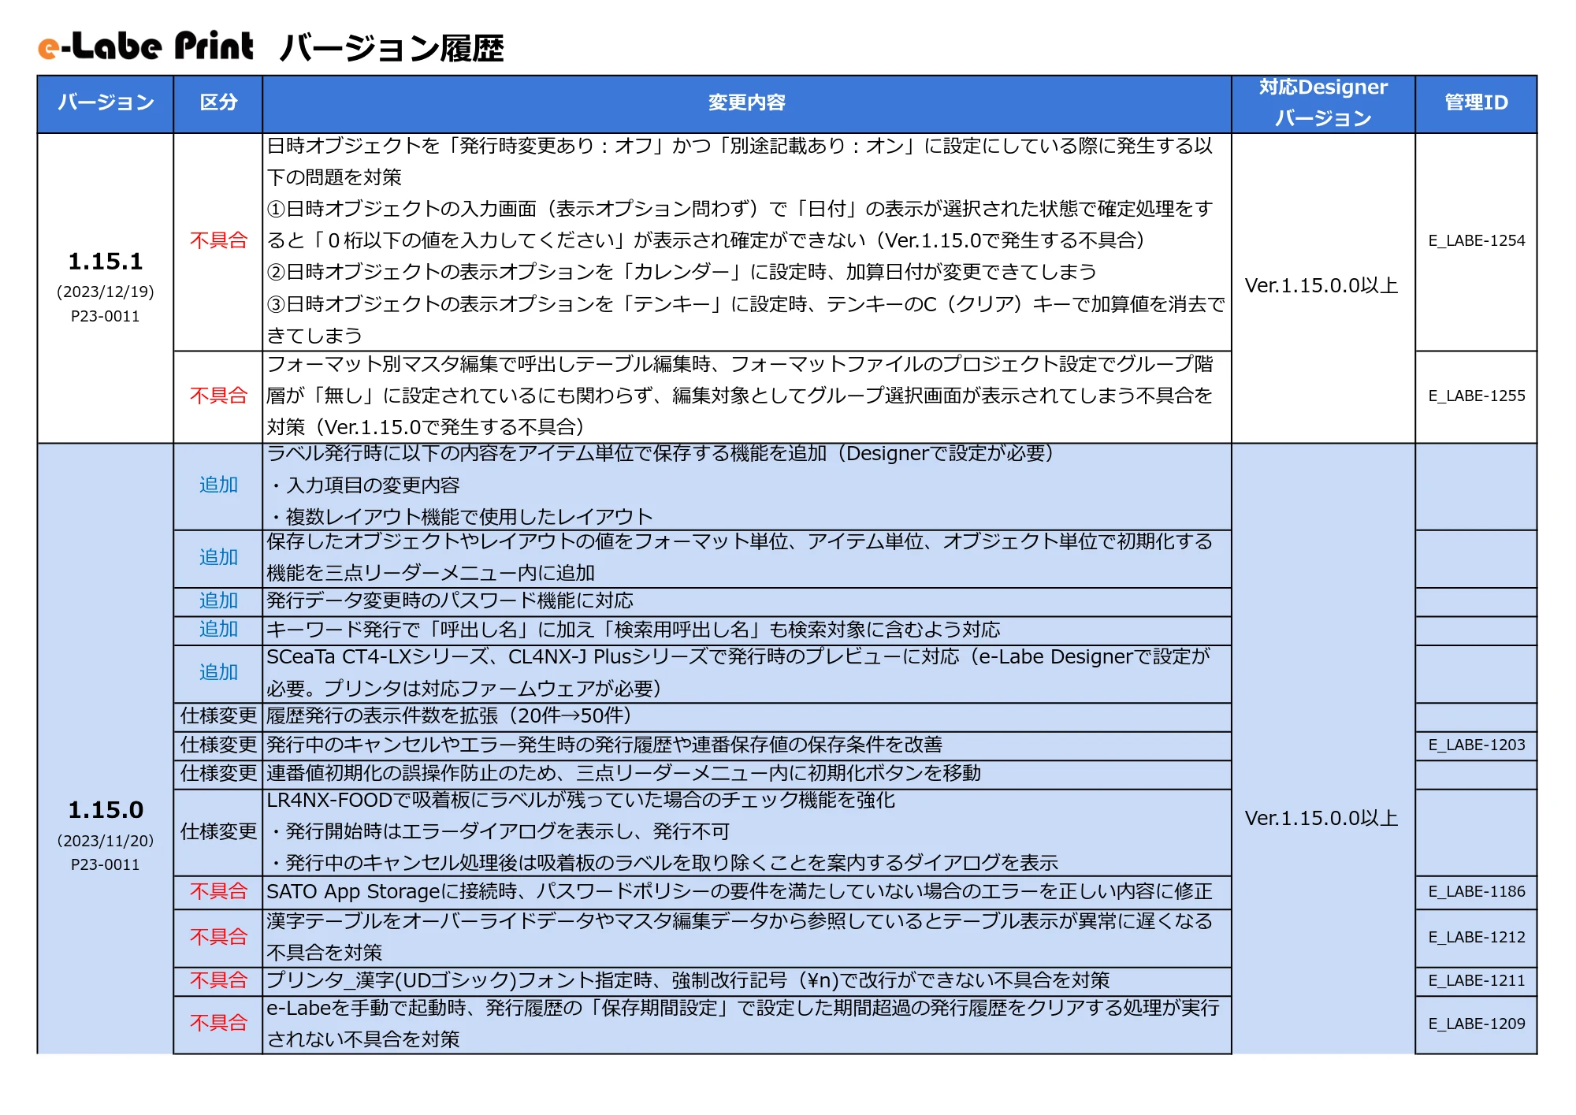Click Ver.1.15.0.0以上 in the 1.15.0 row
Screen dimensions: 1576x1115
coord(1321,818)
